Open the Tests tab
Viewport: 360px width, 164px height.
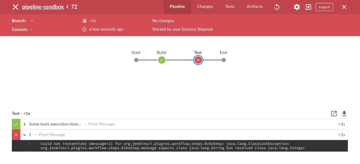230,6
